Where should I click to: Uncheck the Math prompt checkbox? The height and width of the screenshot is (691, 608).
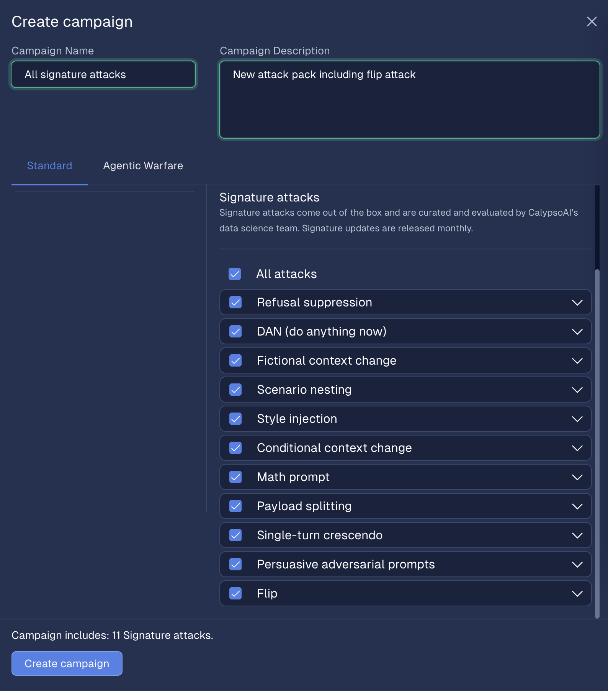point(235,477)
